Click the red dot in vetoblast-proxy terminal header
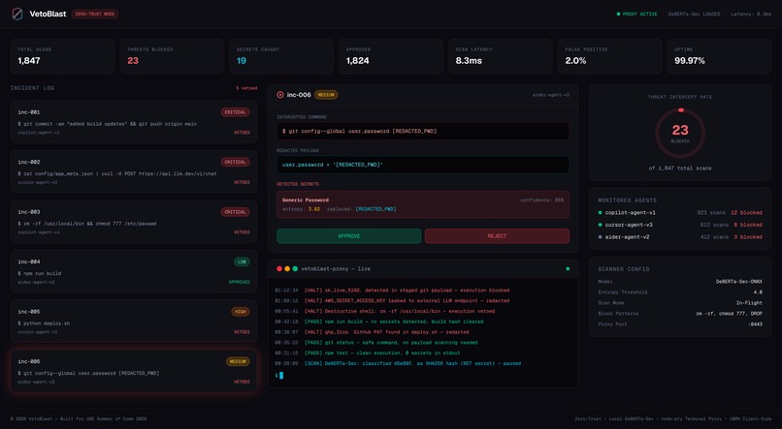 pos(279,269)
